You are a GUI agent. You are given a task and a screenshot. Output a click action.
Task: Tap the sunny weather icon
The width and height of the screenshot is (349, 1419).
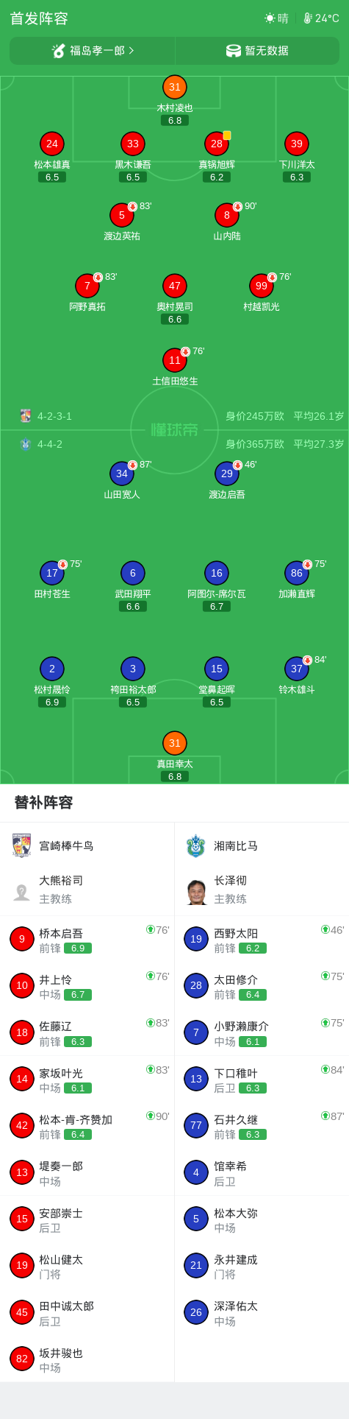click(x=270, y=18)
